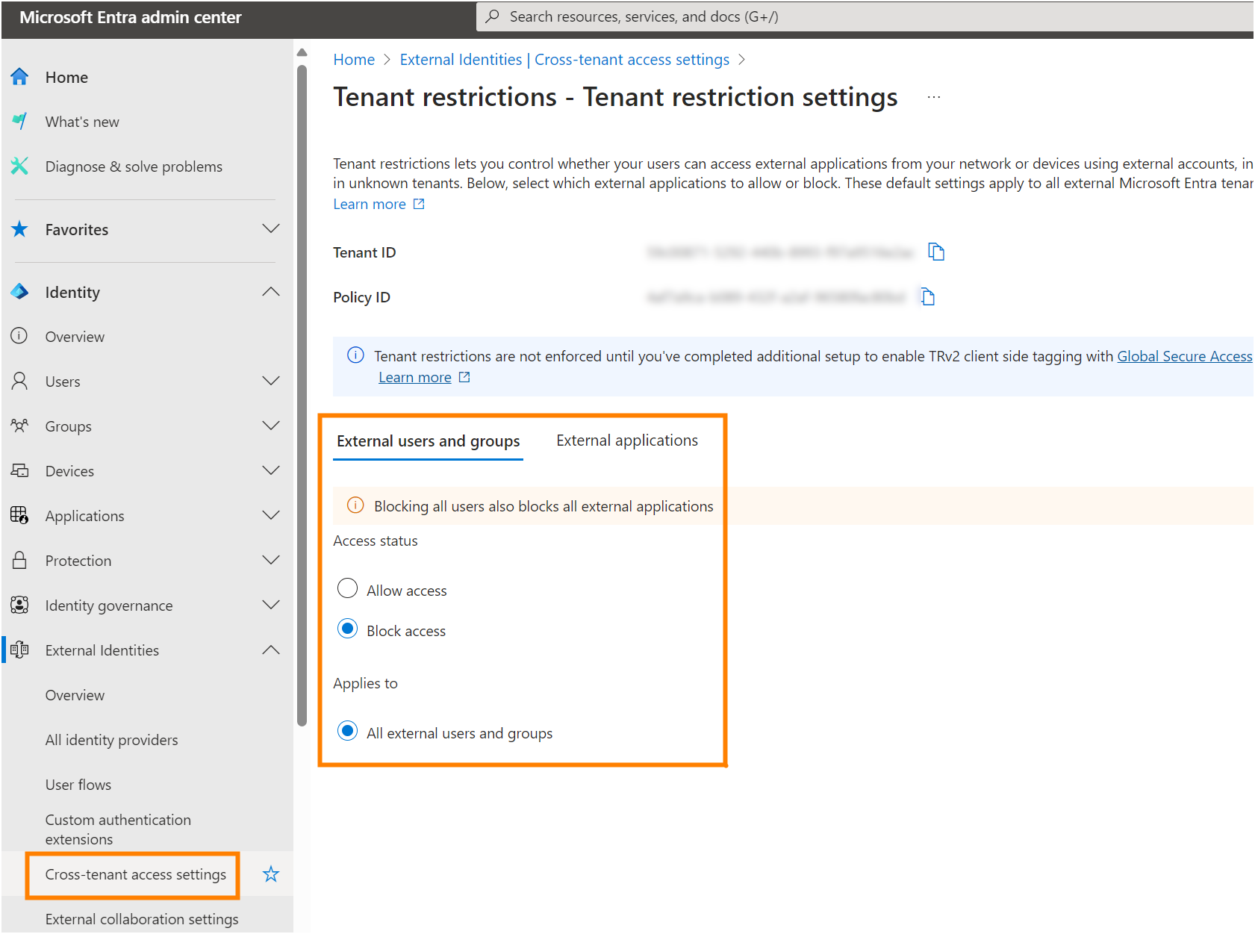Star Cross-tenant access settings as favorite
This screenshot has width=1255, height=934.
pyautogui.click(x=270, y=874)
